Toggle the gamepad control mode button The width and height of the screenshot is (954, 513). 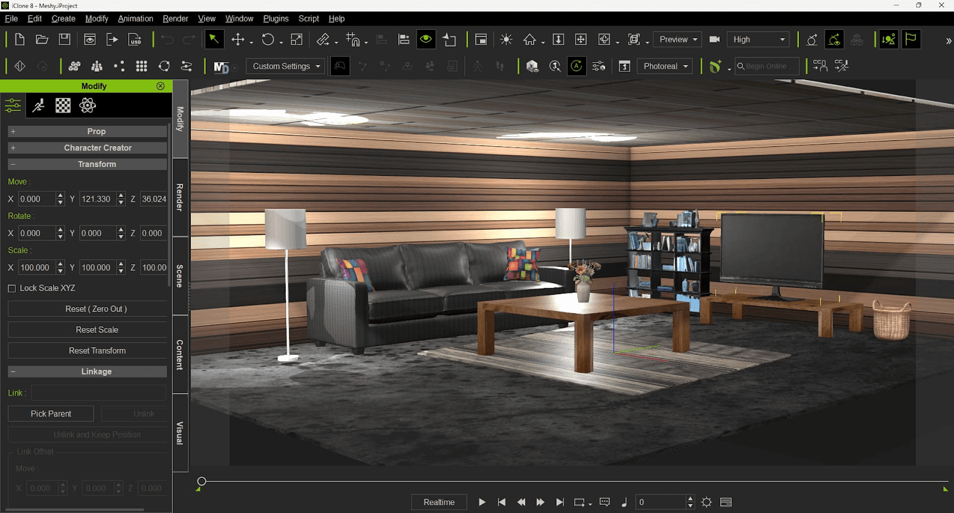pyautogui.click(x=340, y=66)
